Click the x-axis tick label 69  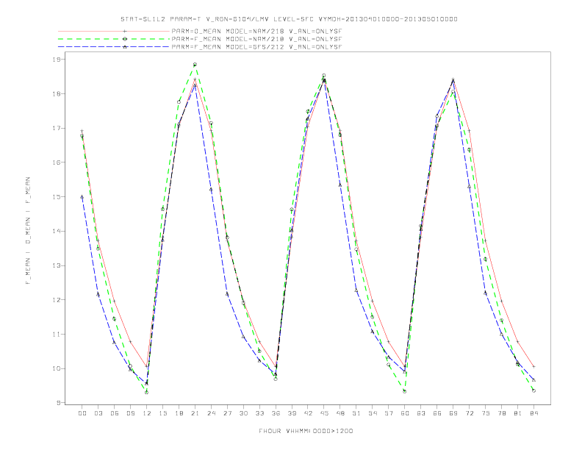tap(453, 413)
